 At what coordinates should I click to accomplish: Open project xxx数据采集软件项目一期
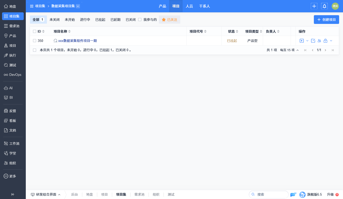pyautogui.click(x=77, y=41)
